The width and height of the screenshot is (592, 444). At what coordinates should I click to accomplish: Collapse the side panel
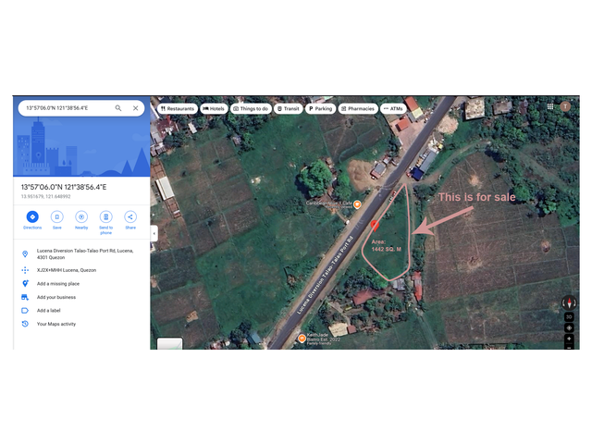click(154, 233)
